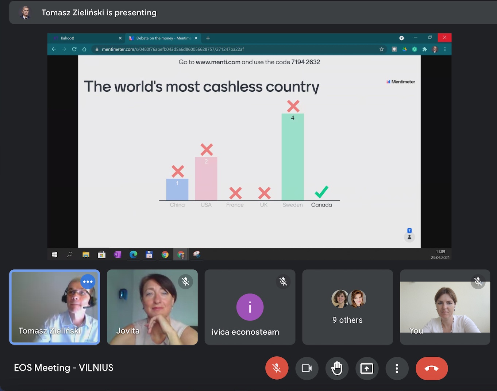Click the EOS Meeting - VILNIUS title
Image resolution: width=497 pixels, height=391 pixels.
tap(63, 368)
